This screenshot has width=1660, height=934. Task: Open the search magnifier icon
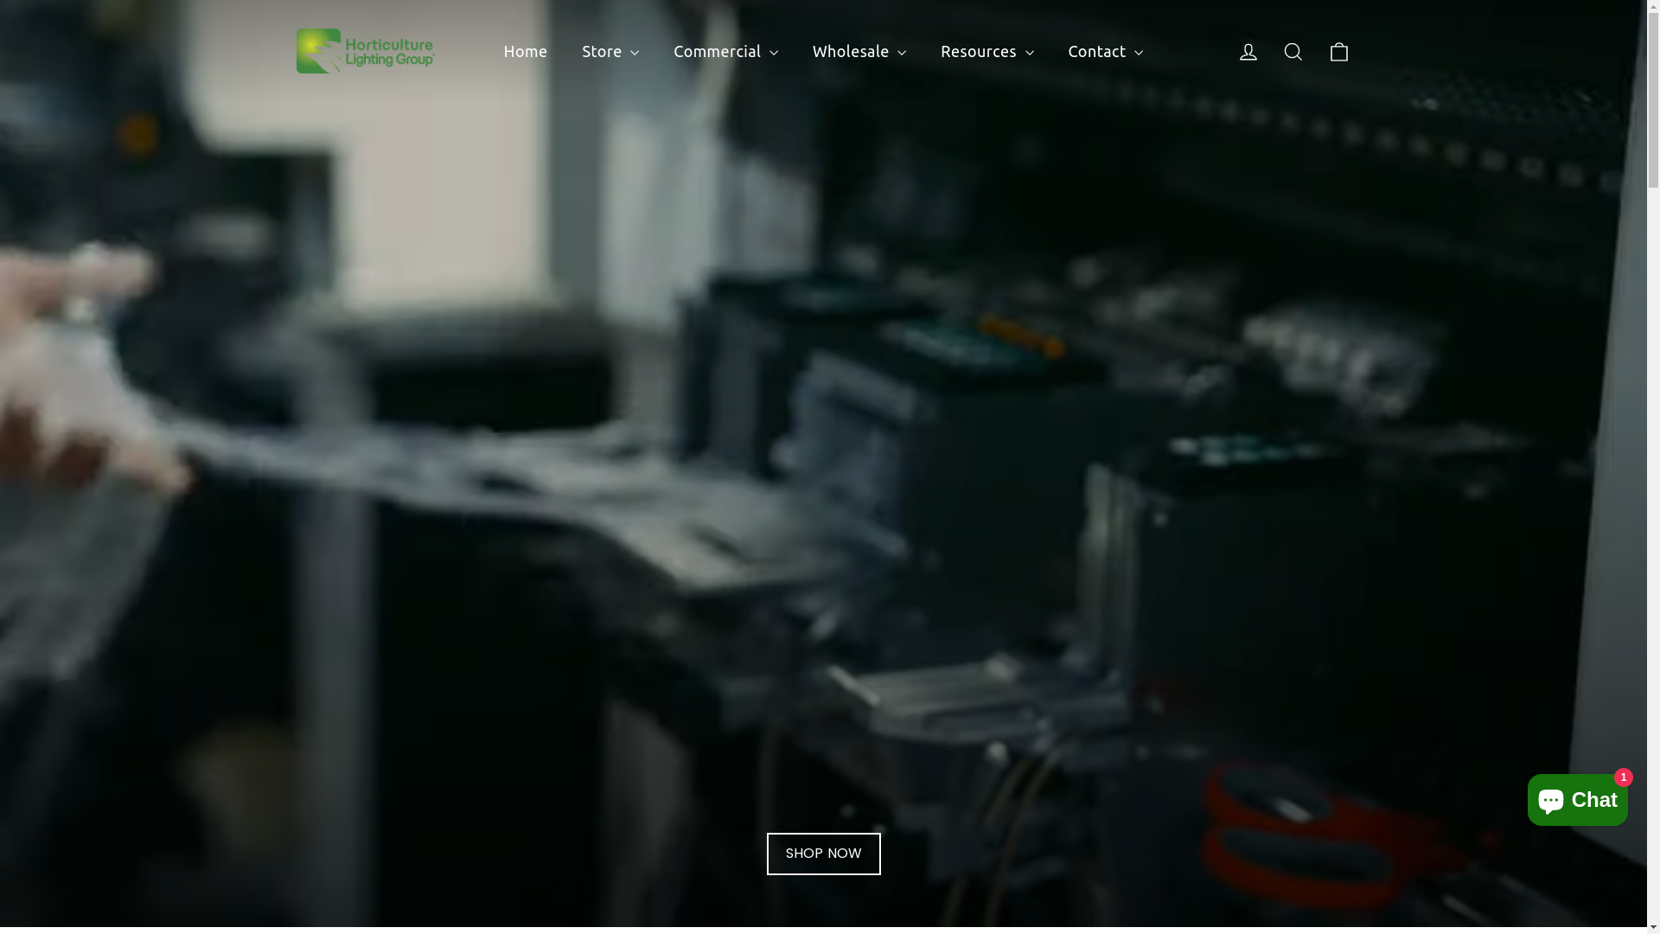coord(1293,52)
